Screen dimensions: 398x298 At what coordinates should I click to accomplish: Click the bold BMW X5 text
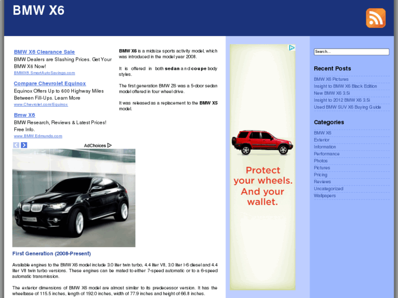click(209, 103)
